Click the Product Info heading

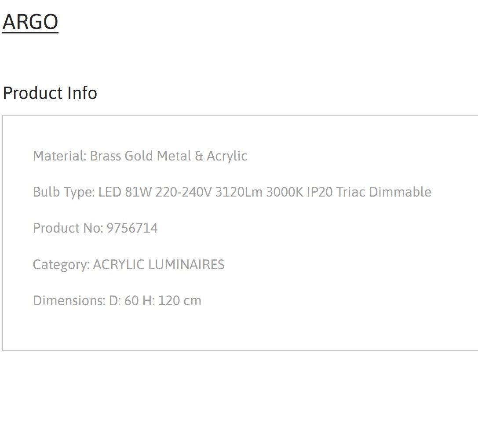50,93
